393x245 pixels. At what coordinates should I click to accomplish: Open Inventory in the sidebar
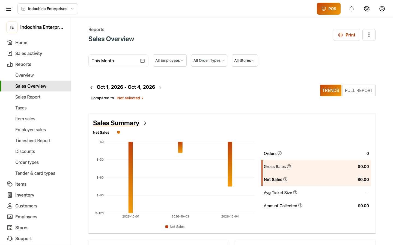pos(35,195)
